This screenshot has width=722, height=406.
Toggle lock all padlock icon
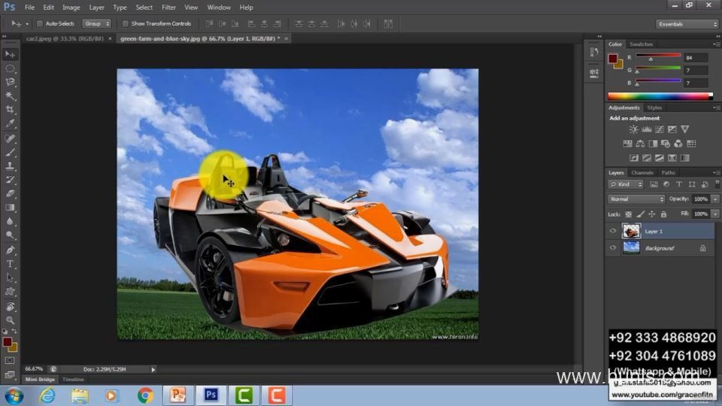[663, 214]
